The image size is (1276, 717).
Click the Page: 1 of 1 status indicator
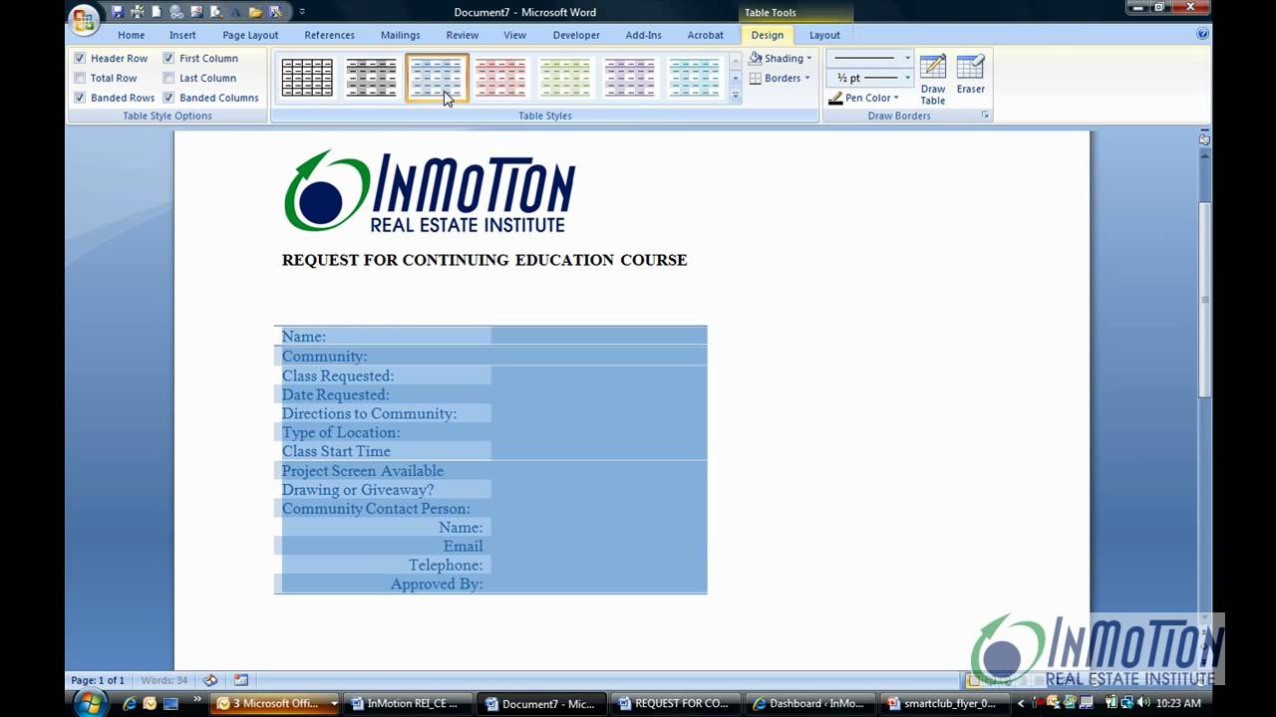tap(98, 680)
